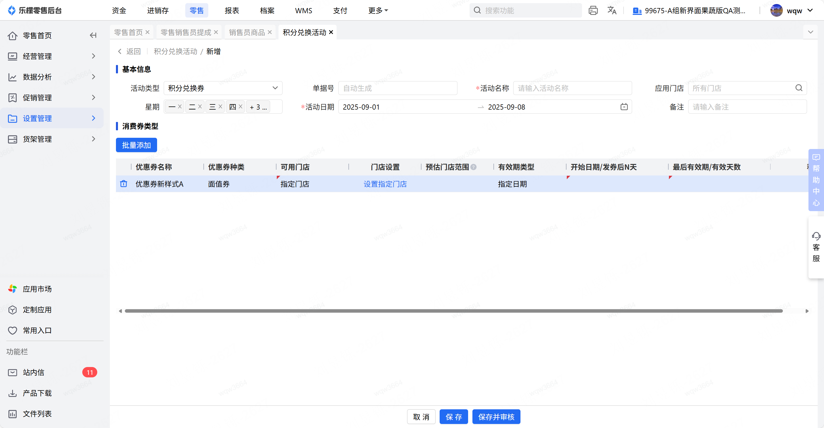Remove the 二 weekday tag

pos(200,107)
